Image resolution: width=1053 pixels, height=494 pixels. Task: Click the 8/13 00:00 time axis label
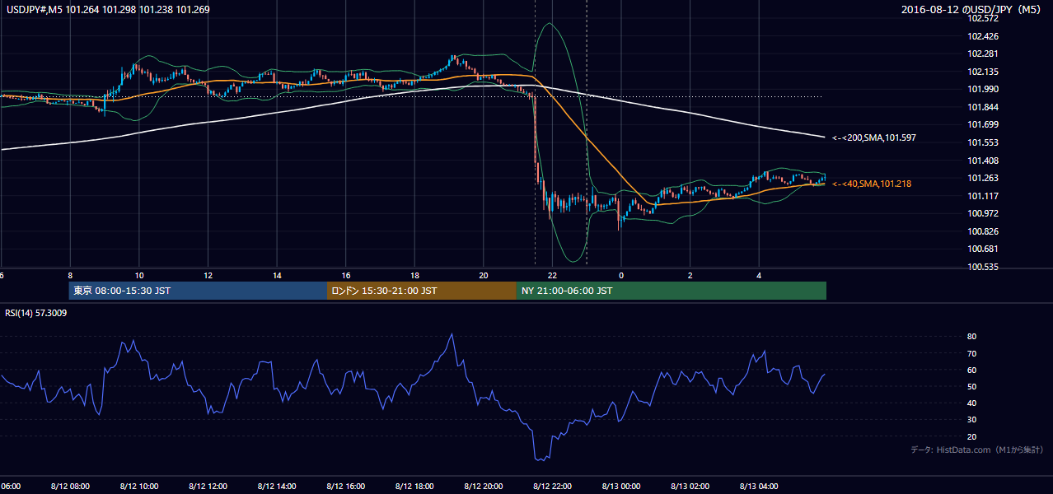[621, 486]
